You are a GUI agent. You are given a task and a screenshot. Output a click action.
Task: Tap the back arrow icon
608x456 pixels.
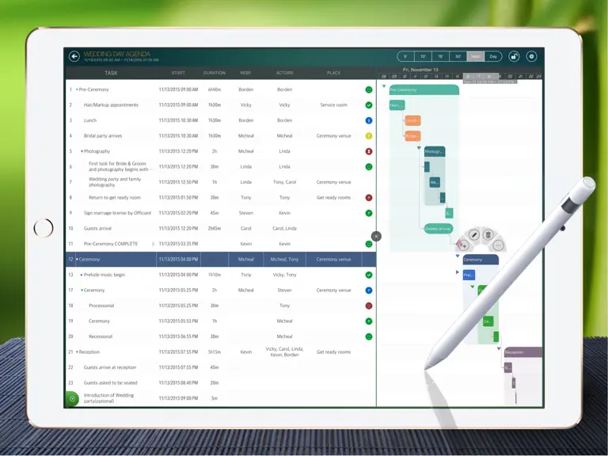coord(74,57)
